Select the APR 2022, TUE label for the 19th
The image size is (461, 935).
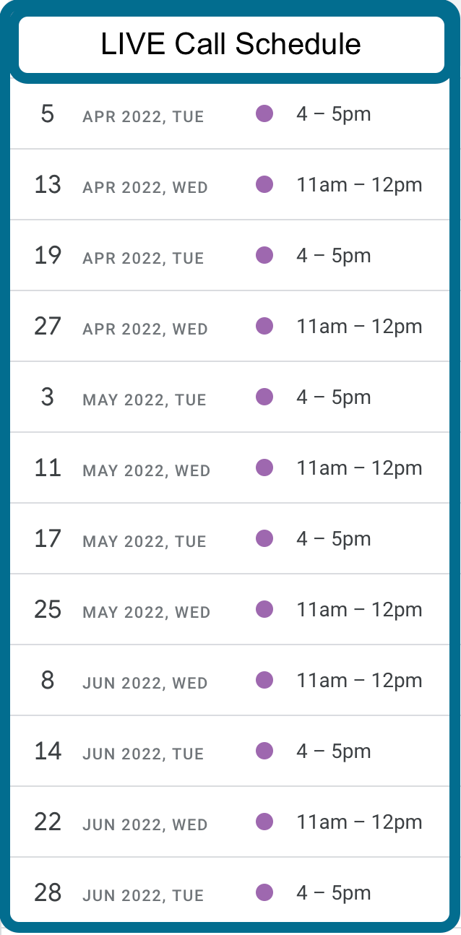pyautogui.click(x=143, y=258)
